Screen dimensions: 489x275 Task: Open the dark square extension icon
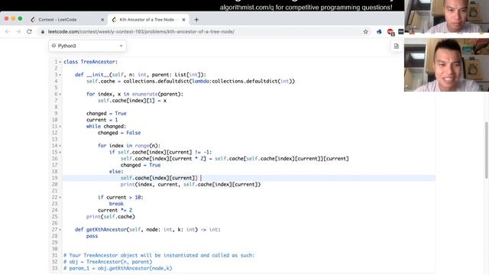coord(400,31)
